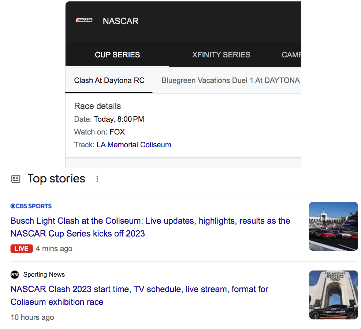Select the Clash At Daytona RC tab
Viewport: 361px width, 329px height.
tap(109, 80)
